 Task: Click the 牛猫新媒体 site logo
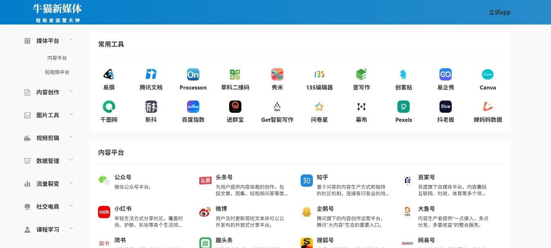[58, 13]
